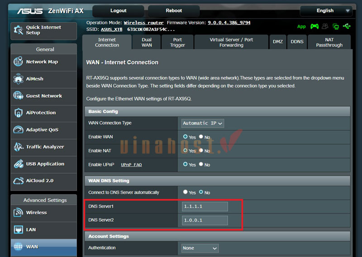Open the USB Application icon
Screen dimensions: 362x257
[18, 164]
